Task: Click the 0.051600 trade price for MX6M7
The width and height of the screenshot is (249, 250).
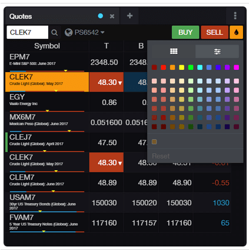Action: click(x=107, y=123)
